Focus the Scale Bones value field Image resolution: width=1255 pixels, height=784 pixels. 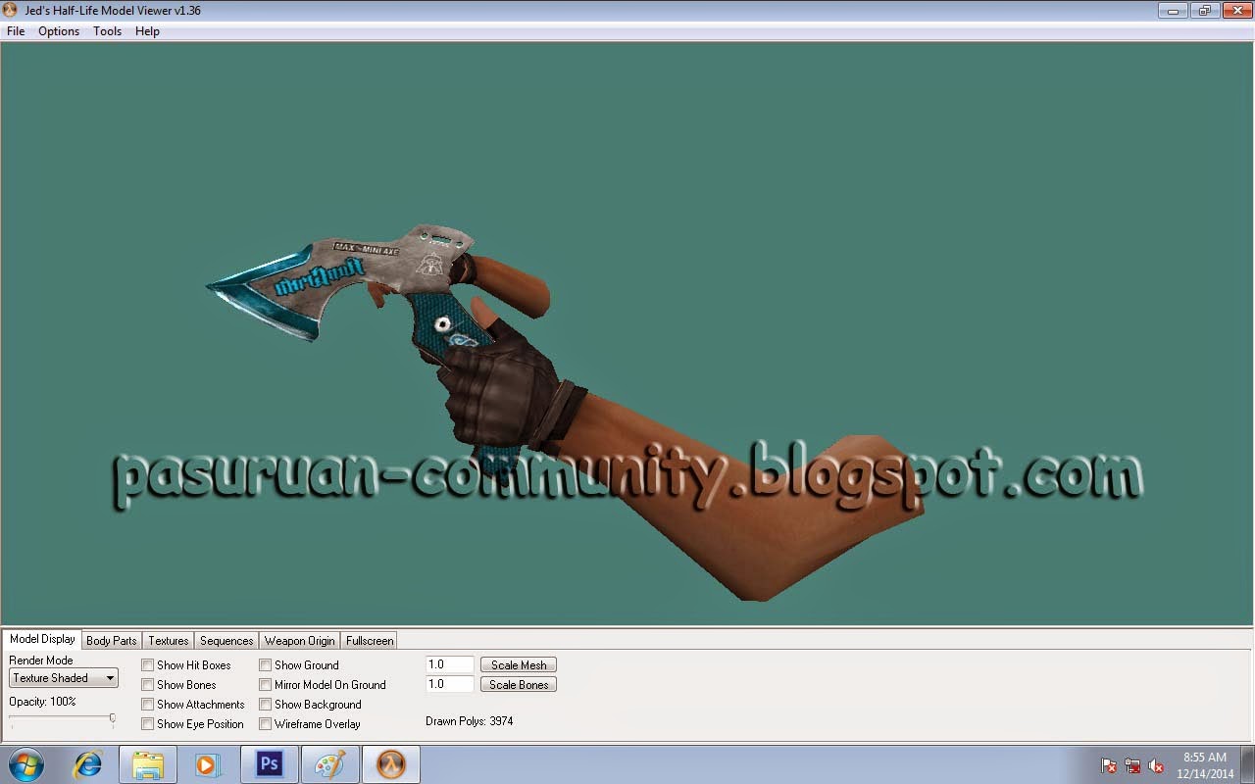click(450, 684)
